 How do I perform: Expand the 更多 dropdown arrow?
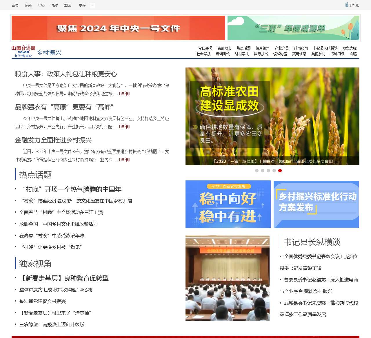click(92, 5)
